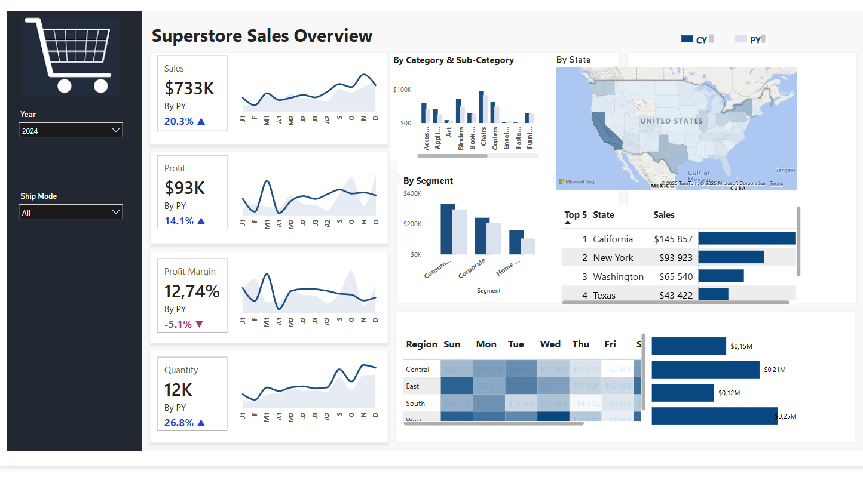Select the Consumer segment dark bar
Viewport: 863px width, 483px height.
(446, 229)
